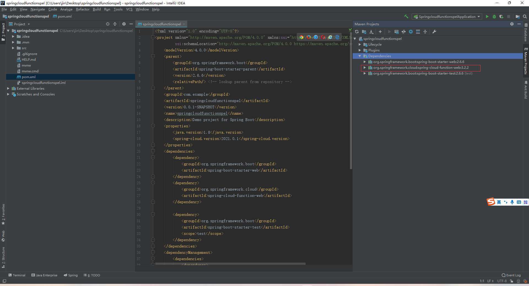Expand External Libraries node
The image size is (529, 286).
tap(8, 88)
